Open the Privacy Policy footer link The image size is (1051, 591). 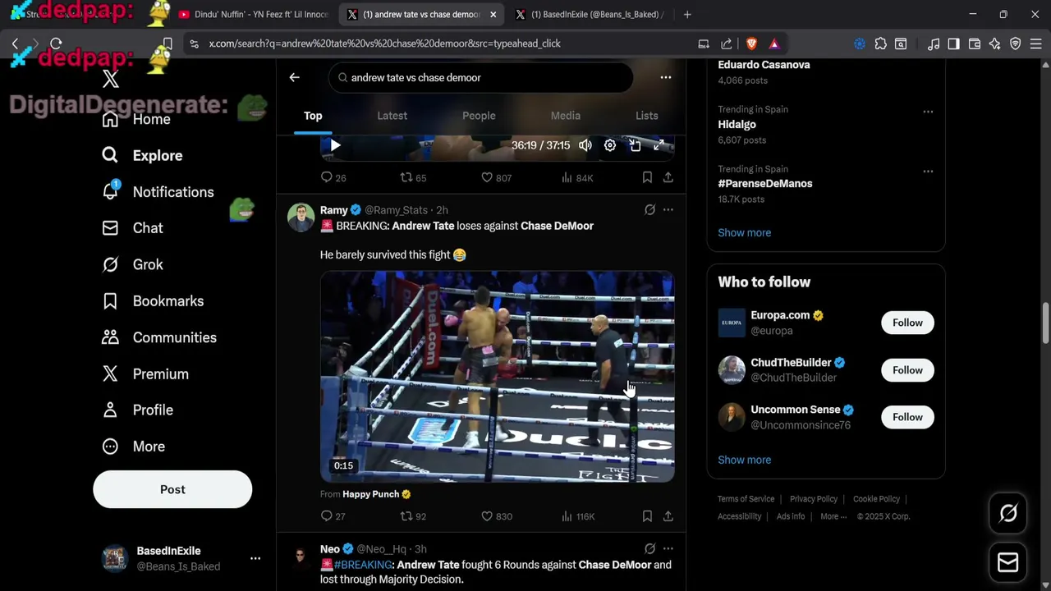814,499
